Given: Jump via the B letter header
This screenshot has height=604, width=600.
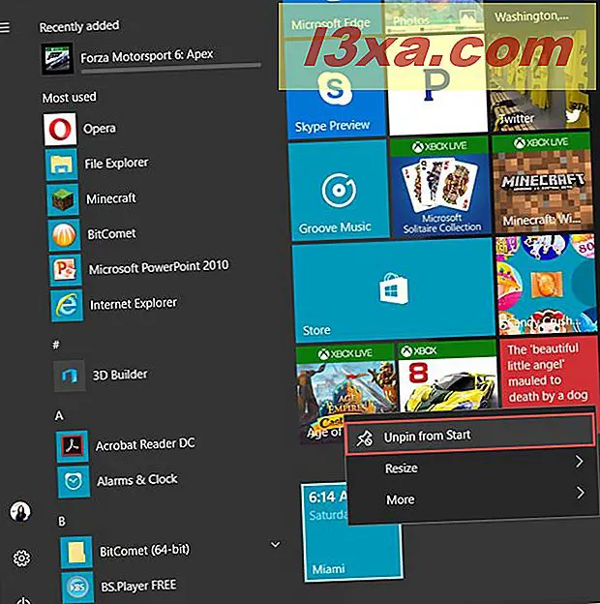Looking at the screenshot, I should tap(62, 521).
